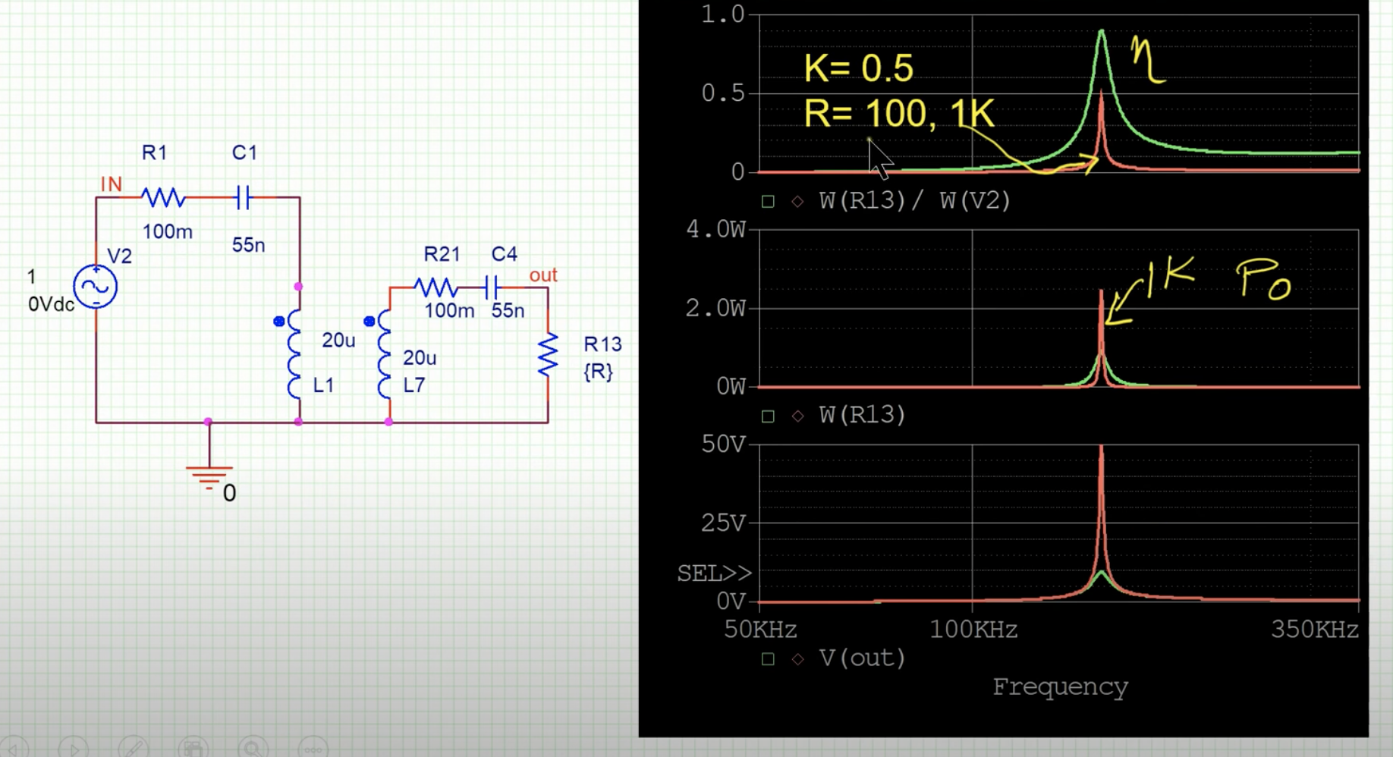Click the 0.5 y-axis label on efficiency plot
The image size is (1393, 757).
(x=723, y=93)
